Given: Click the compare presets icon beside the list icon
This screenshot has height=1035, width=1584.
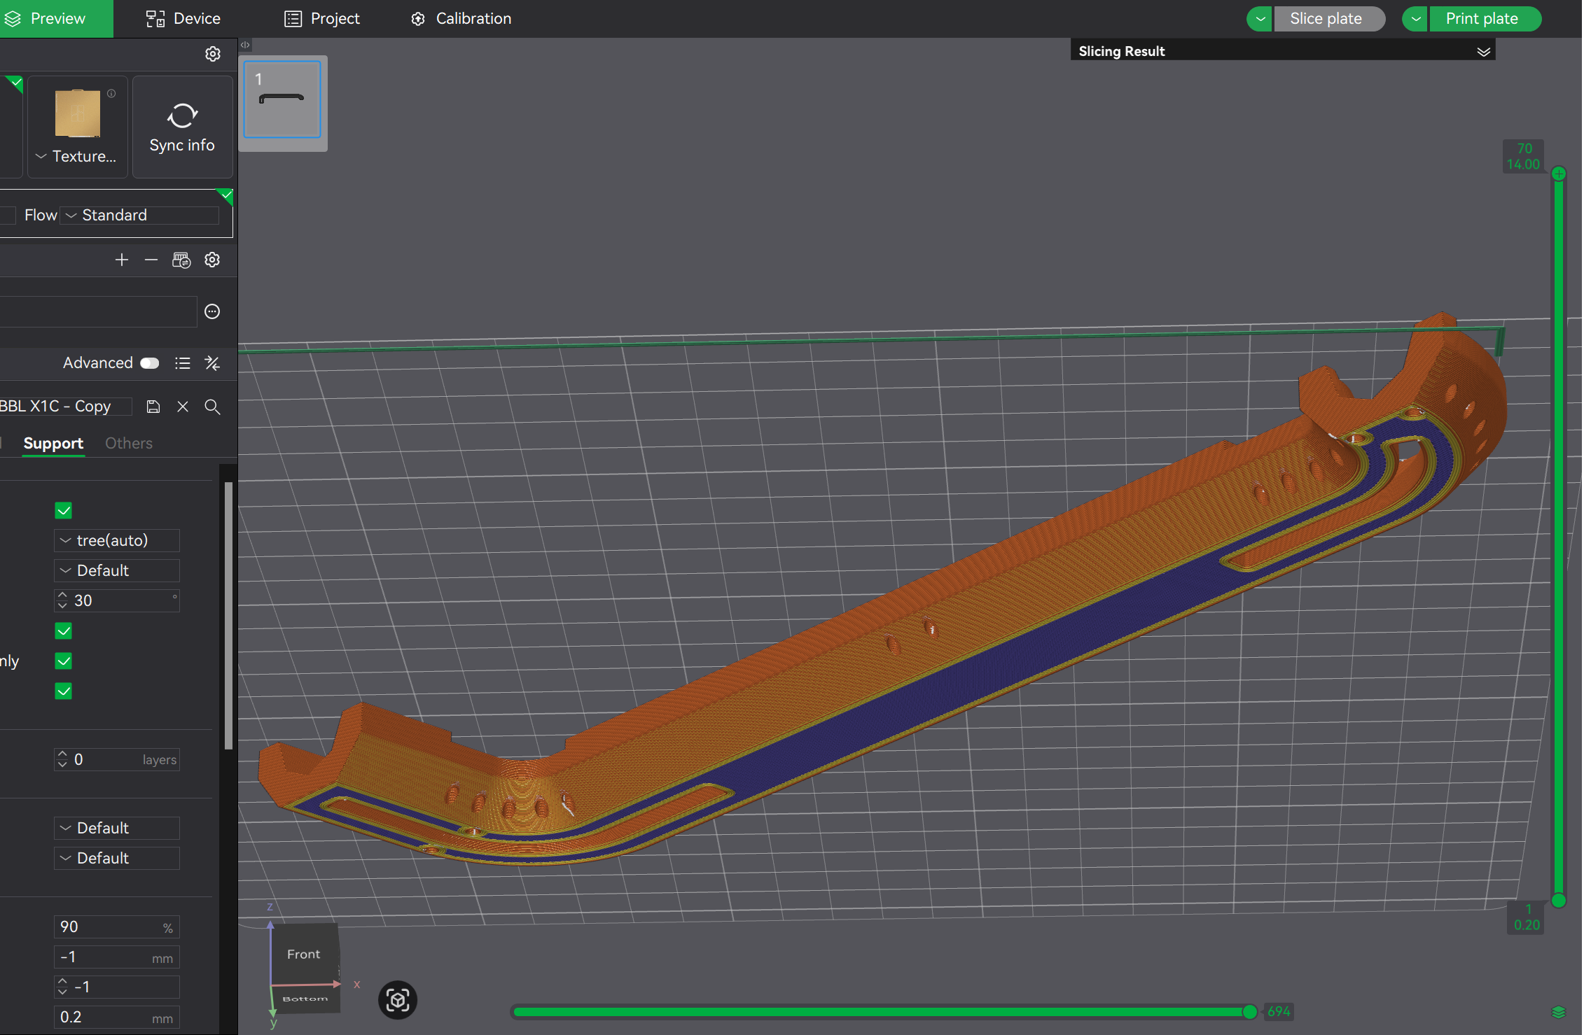Looking at the screenshot, I should (212, 363).
